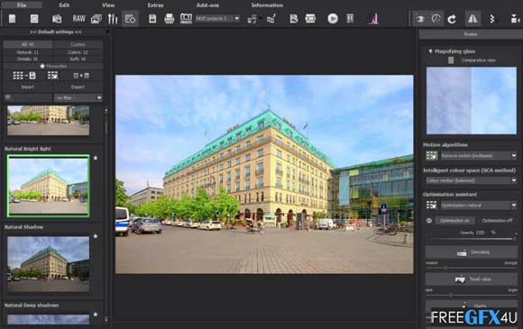Open the Intelligent colour space dropdown
Viewport: 523px width, 329px height.
tap(472, 180)
